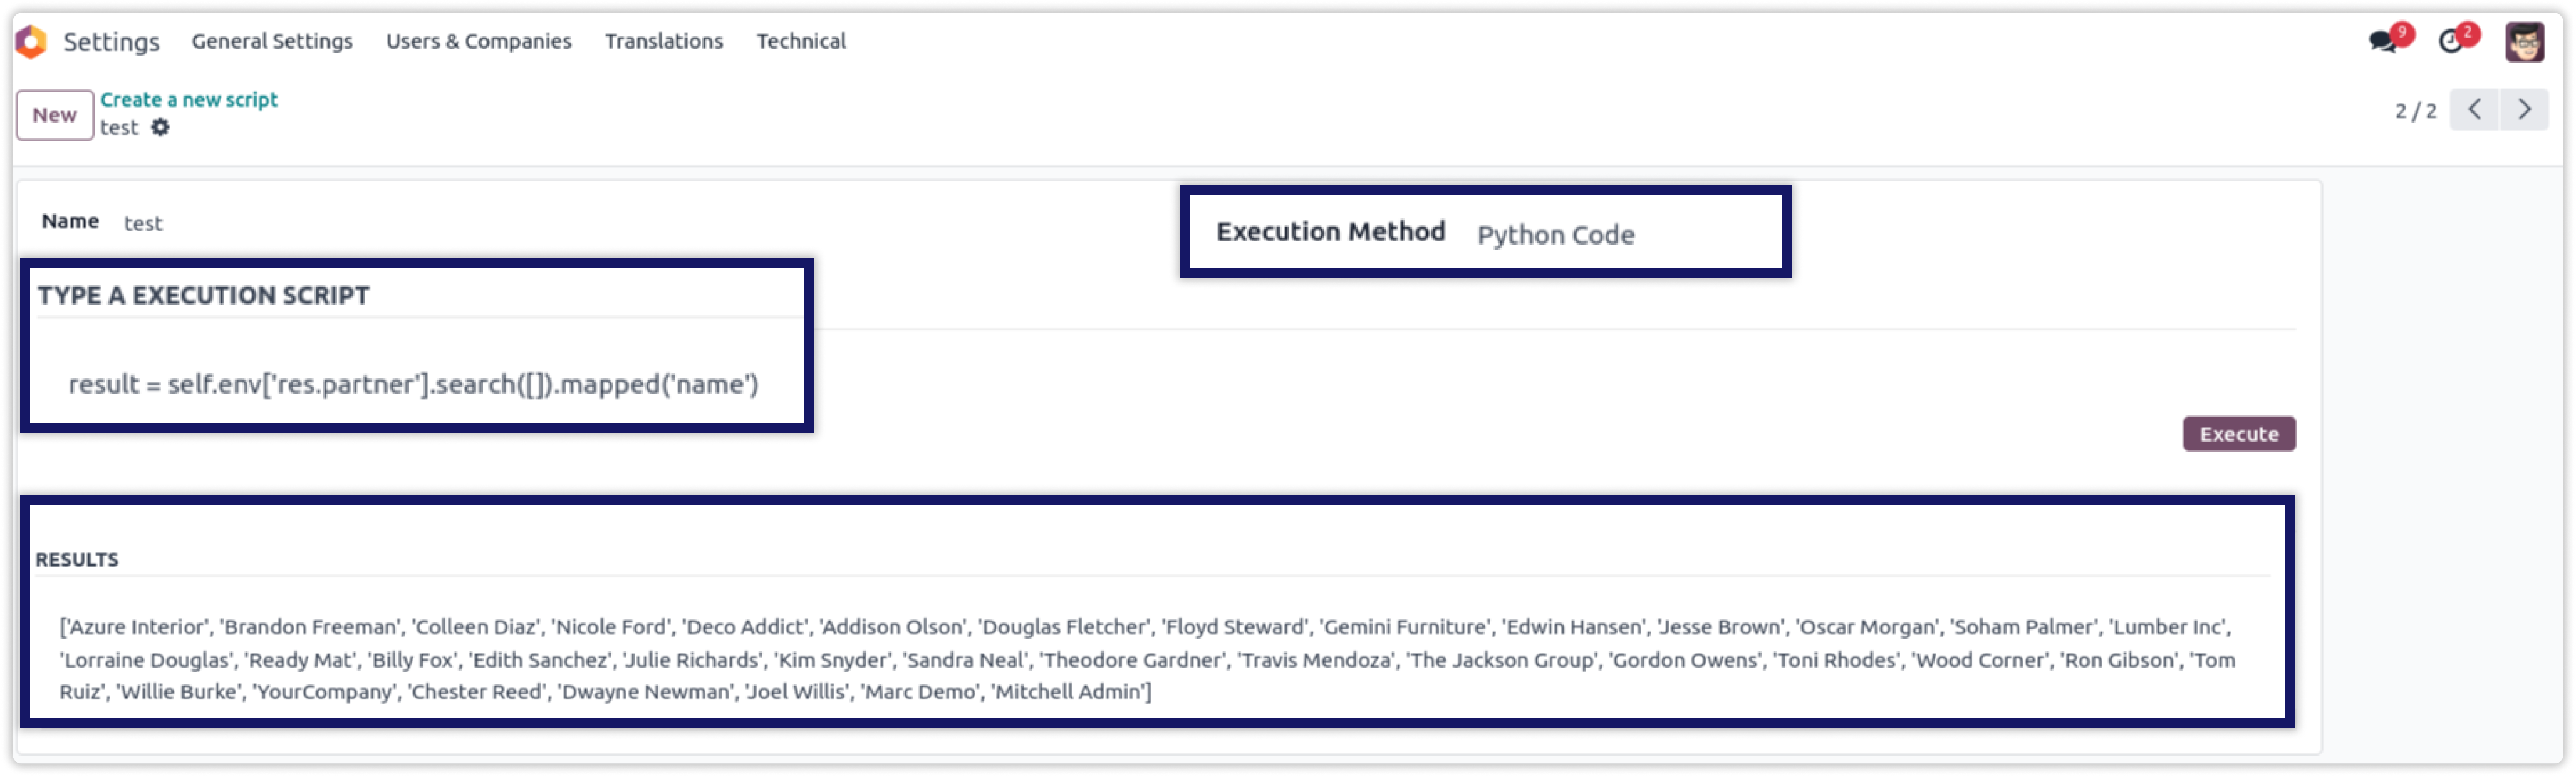2576x777 pixels.
Task: Click the Execute button
Action: 2238,434
